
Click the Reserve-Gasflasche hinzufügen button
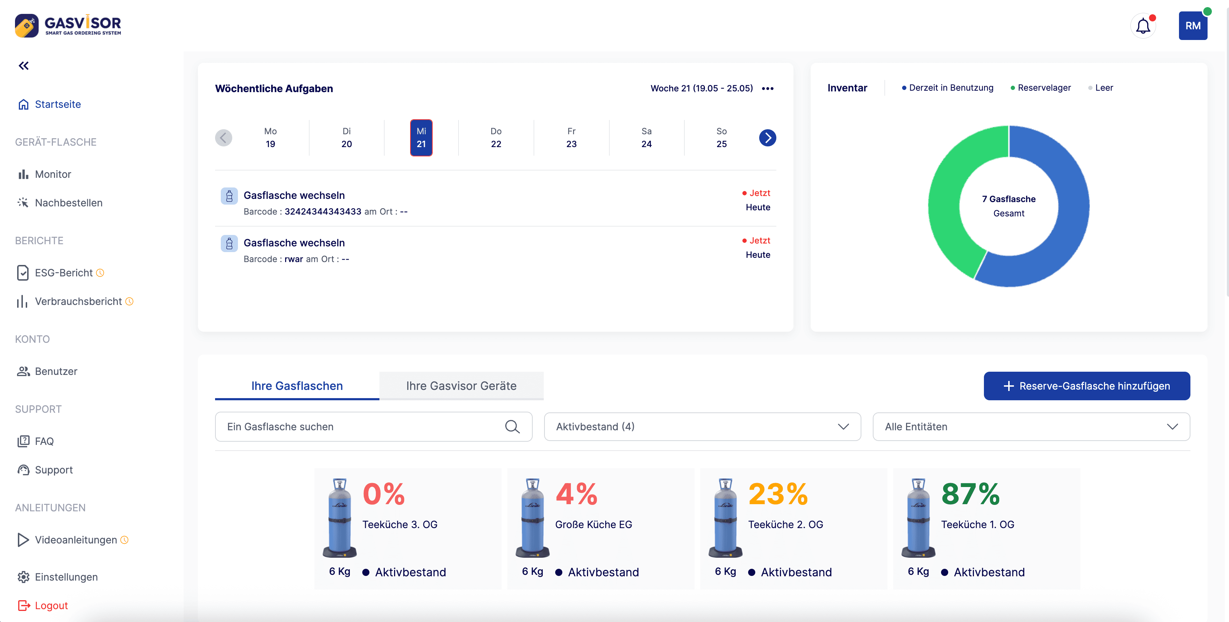(x=1086, y=386)
